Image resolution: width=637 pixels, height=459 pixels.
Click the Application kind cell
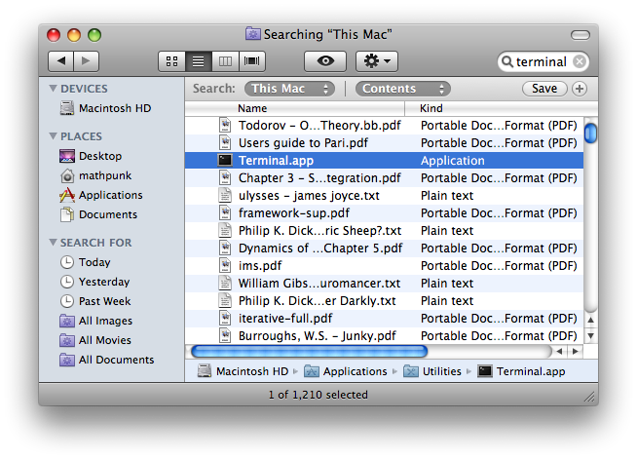coord(453,161)
